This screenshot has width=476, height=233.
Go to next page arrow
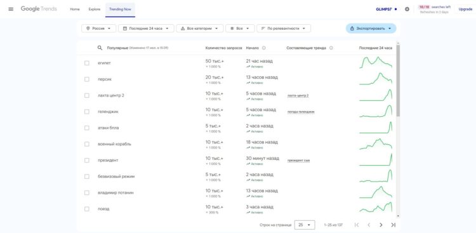pos(381,225)
